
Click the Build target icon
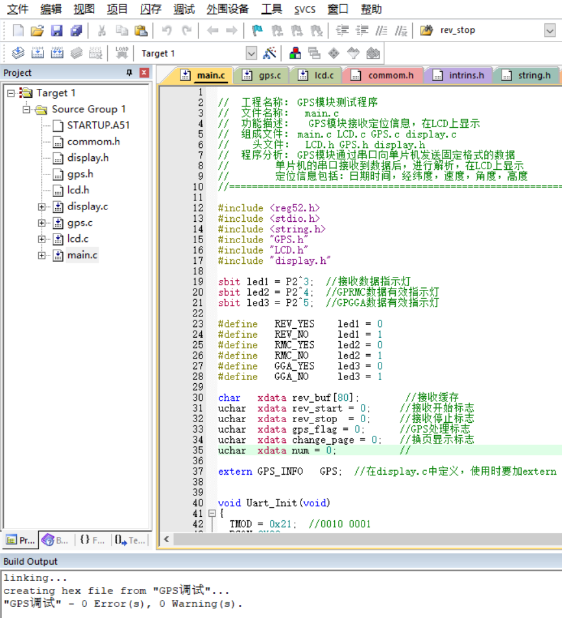38,53
